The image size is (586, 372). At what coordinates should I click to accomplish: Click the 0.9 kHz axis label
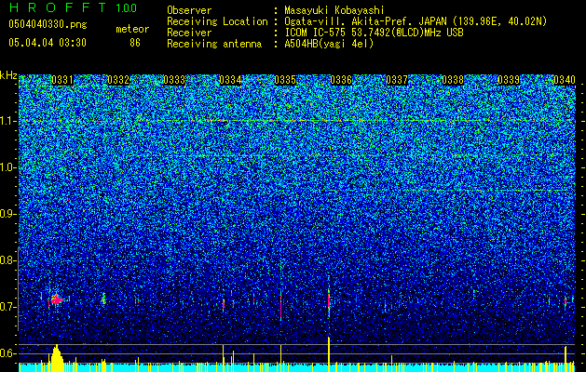click(7, 214)
